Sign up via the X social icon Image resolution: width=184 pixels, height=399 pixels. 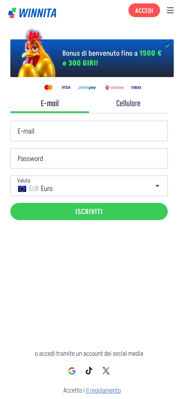(x=106, y=371)
